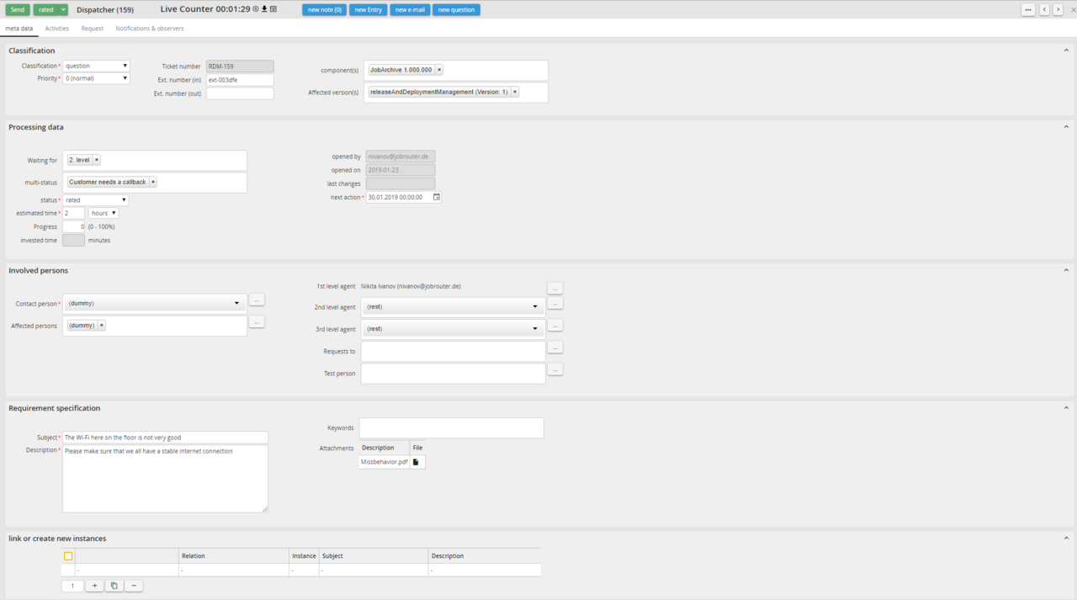Open the Notifications & observers tab
1077x600 pixels.
coord(149,28)
